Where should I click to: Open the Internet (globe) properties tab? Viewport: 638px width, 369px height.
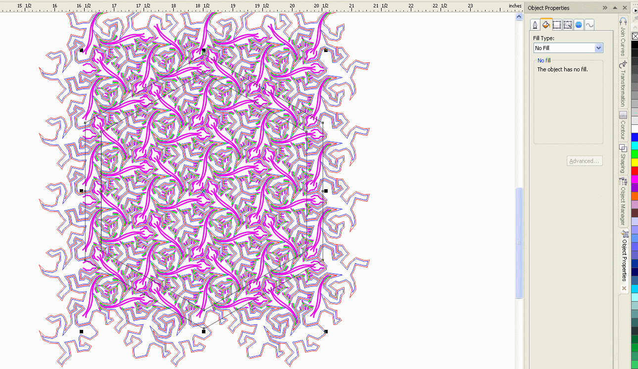[x=579, y=25]
